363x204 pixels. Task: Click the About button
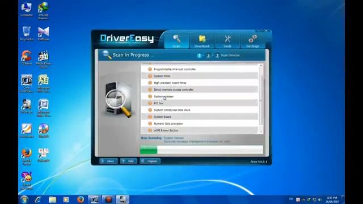(x=108, y=161)
